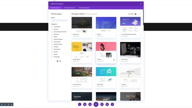Check the Technology category
The width and height of the screenshot is (192, 108).
coord(52,57)
